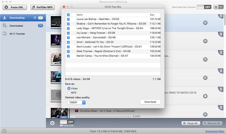Click the main window vertical scrollbar
Image resolution: width=226 pixels, height=134 pixels.
[x=225, y=19]
